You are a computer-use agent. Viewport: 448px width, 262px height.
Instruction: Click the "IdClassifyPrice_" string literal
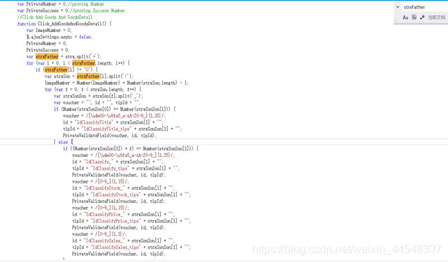coord(105,214)
